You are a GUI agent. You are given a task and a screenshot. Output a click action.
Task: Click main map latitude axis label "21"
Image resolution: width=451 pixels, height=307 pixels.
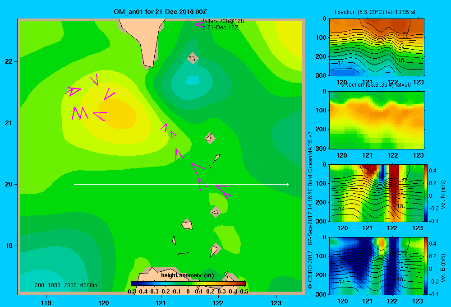(x=9, y=123)
